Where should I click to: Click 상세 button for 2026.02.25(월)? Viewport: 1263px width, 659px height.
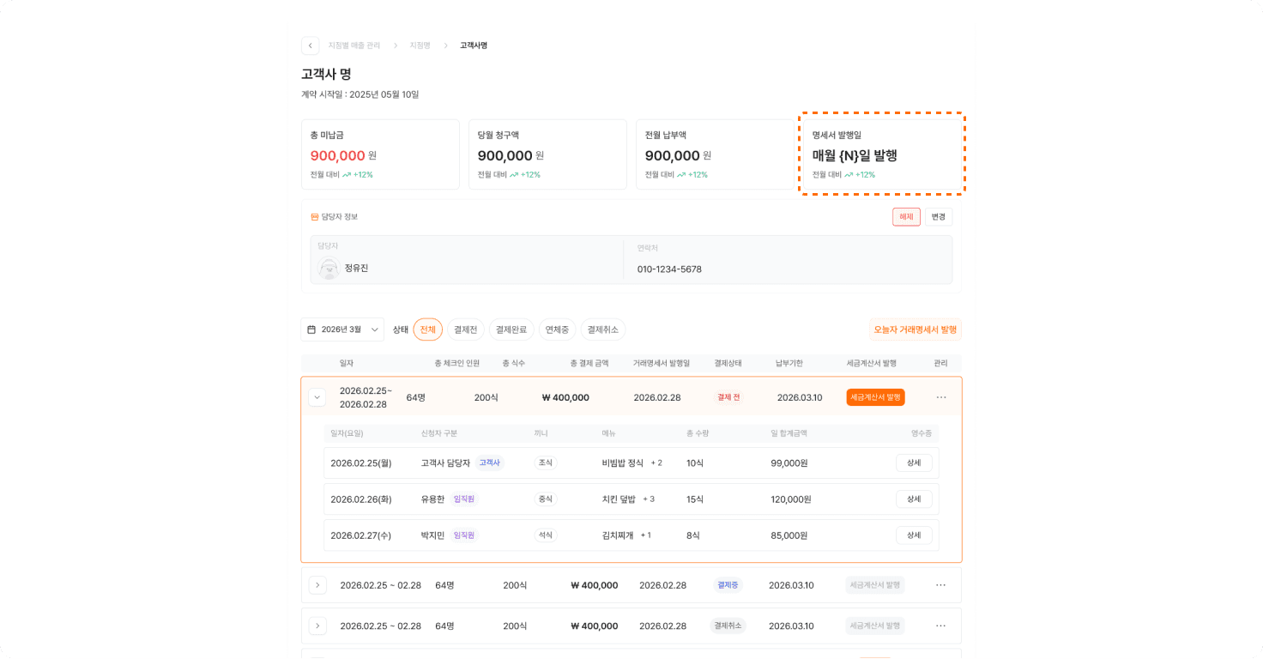[914, 463]
